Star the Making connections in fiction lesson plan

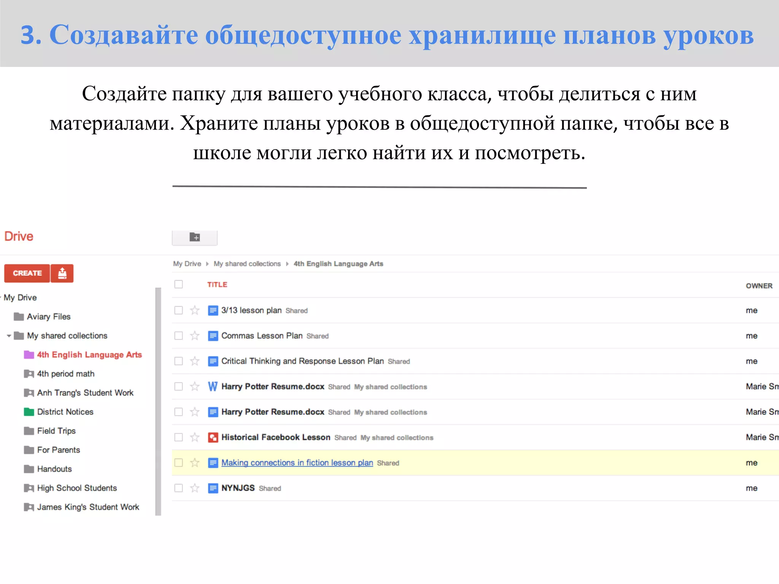tap(195, 463)
